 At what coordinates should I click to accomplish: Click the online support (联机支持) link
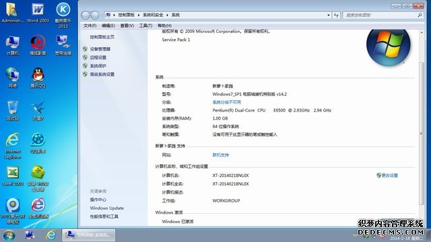click(220, 155)
